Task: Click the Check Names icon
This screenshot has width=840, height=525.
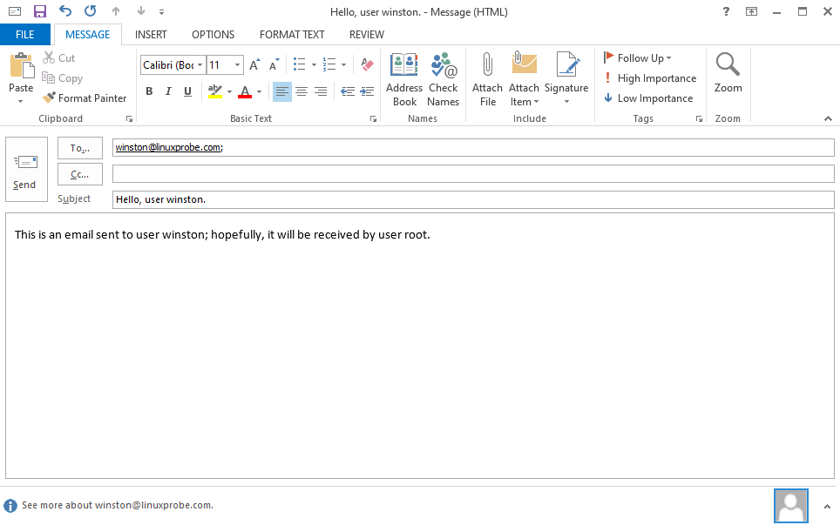Action: click(x=443, y=66)
